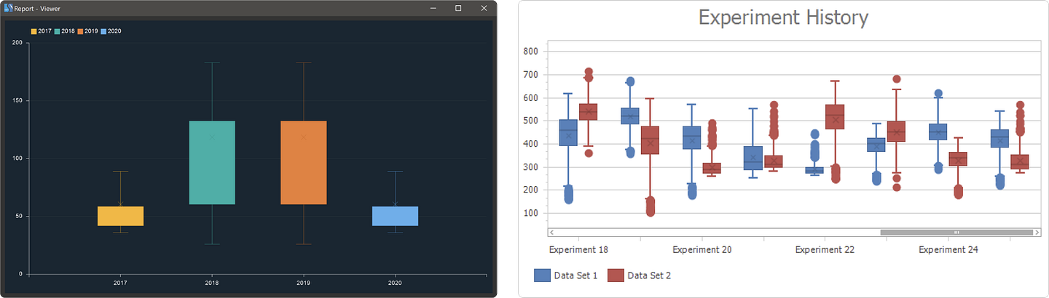Click the 800 y-axis value in Experiment History
The image size is (1049, 298).
pyautogui.click(x=530, y=52)
